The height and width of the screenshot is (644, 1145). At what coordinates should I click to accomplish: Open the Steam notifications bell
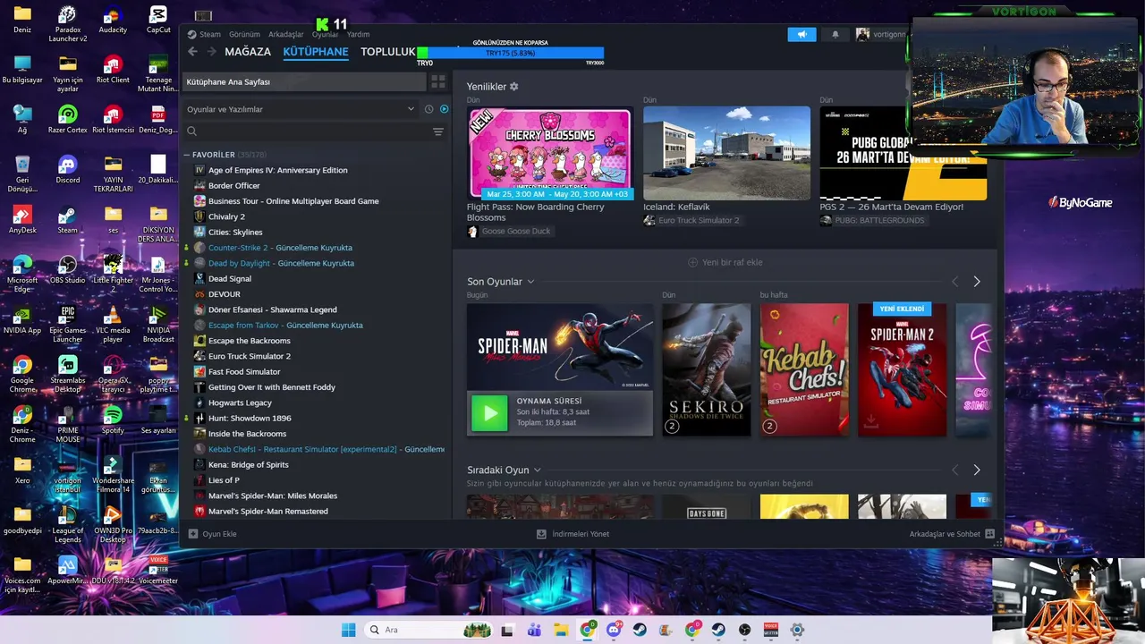point(835,34)
